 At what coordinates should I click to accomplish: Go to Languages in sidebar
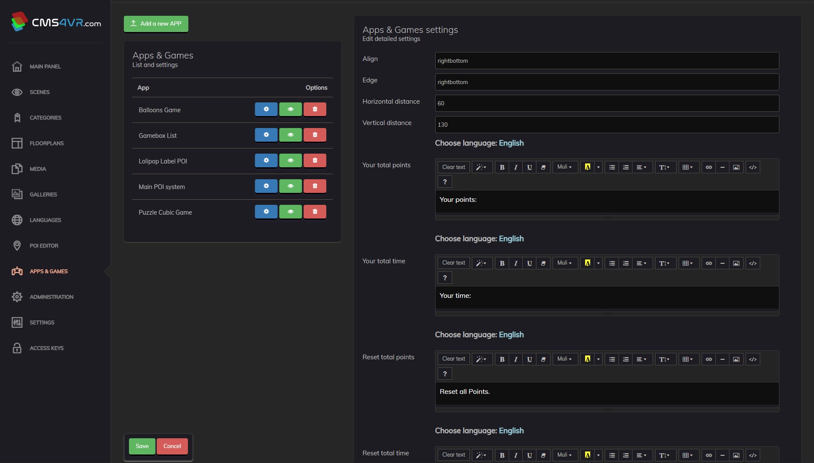45,220
